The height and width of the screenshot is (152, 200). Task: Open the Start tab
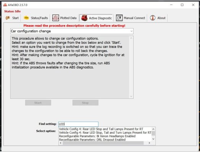click(12, 18)
